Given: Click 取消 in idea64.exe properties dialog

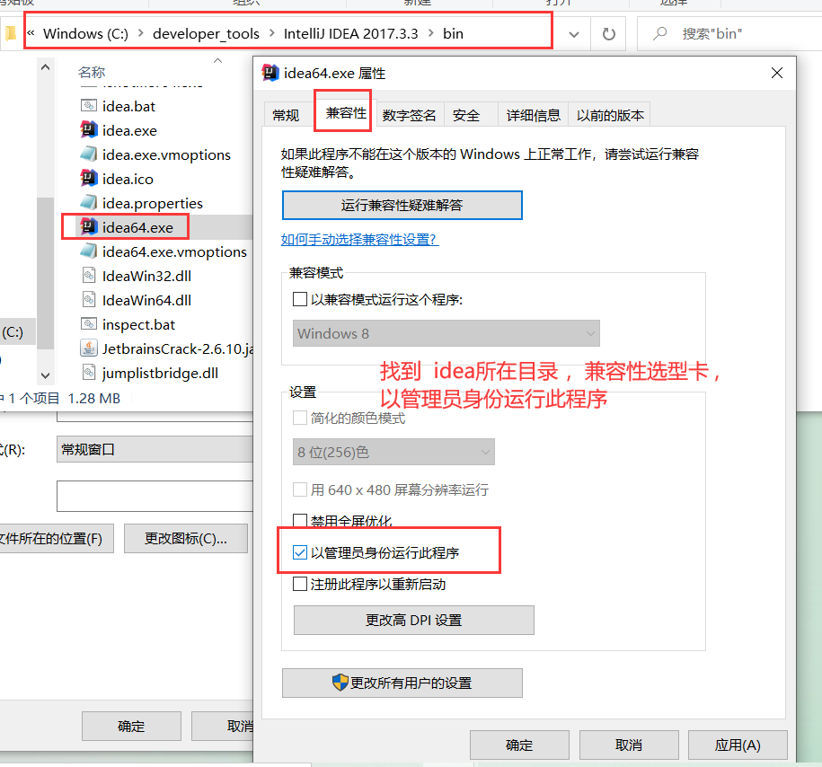Looking at the screenshot, I should tap(629, 745).
